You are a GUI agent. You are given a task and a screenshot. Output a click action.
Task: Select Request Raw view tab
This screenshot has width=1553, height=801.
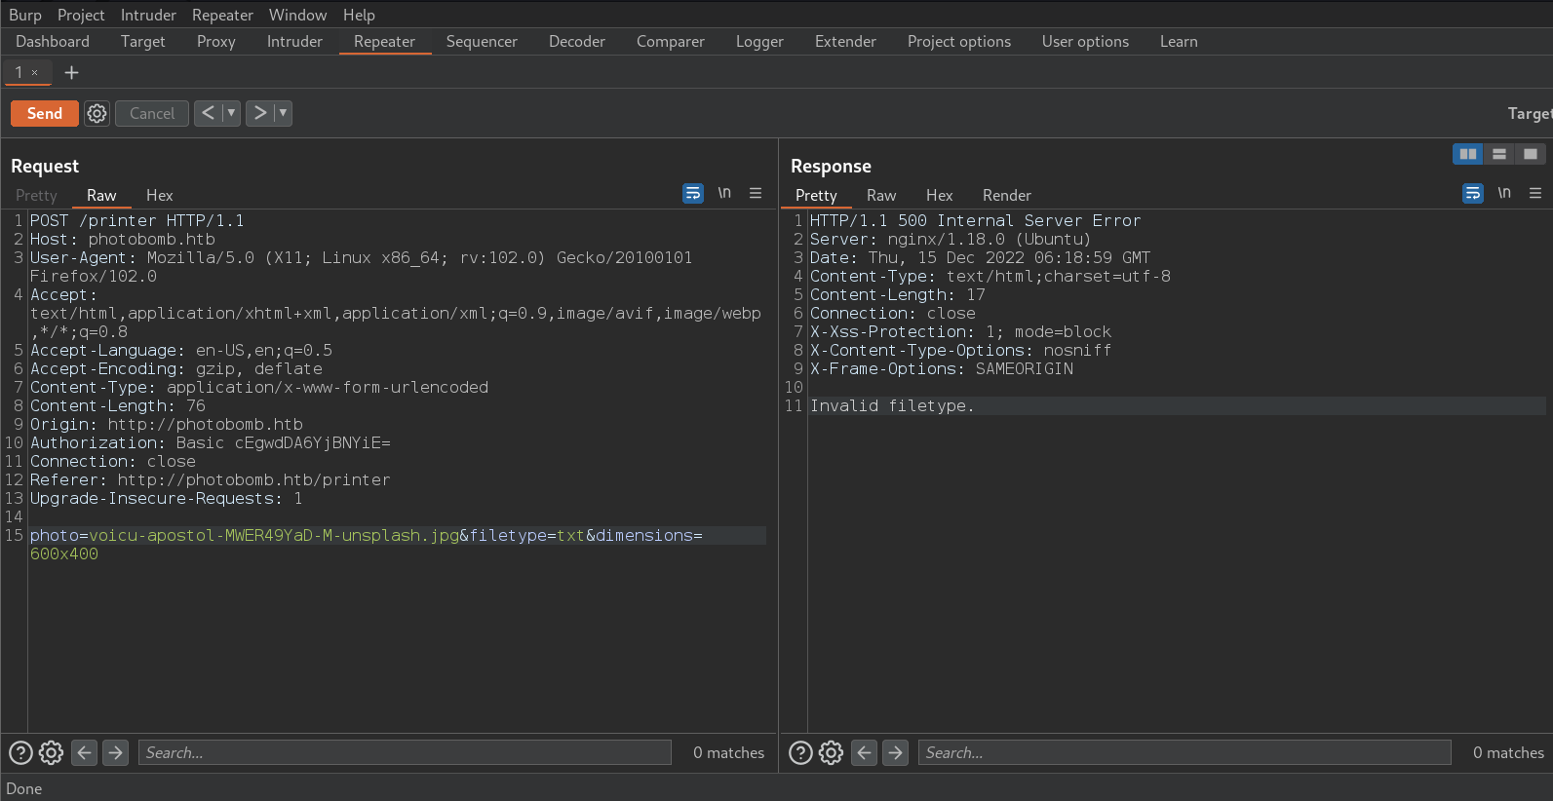tap(101, 195)
